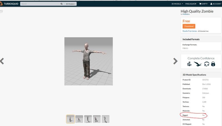This screenshot has width=222, height=126.
Task: Go to the next preview image arrow
Action: (x=175, y=61)
